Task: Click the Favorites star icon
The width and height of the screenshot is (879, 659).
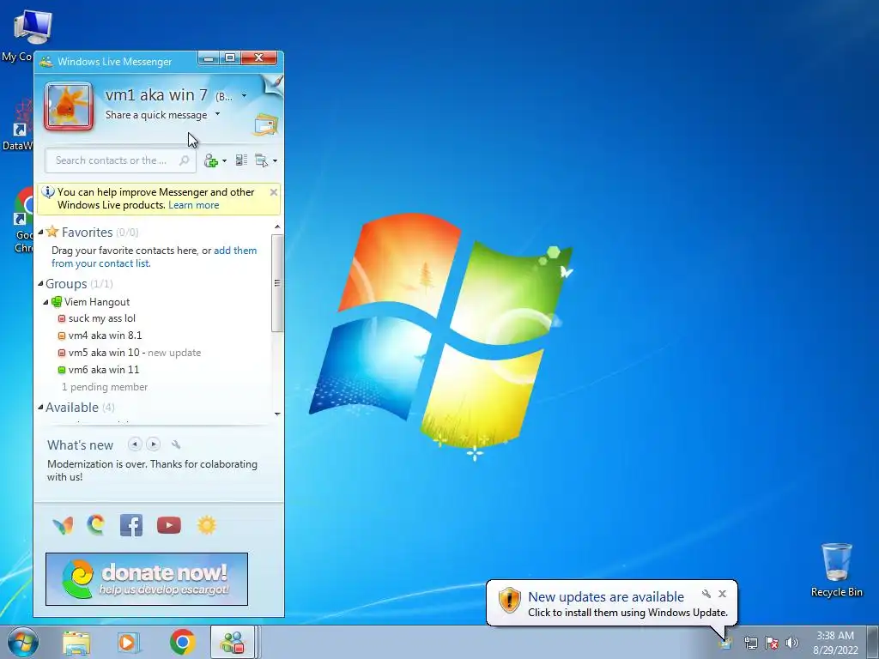Action: pos(52,232)
